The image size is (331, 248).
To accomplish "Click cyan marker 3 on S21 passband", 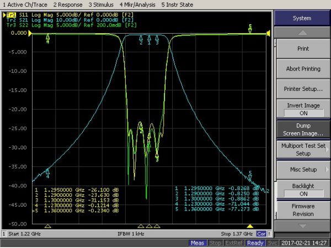I will pyautogui.click(x=157, y=40).
